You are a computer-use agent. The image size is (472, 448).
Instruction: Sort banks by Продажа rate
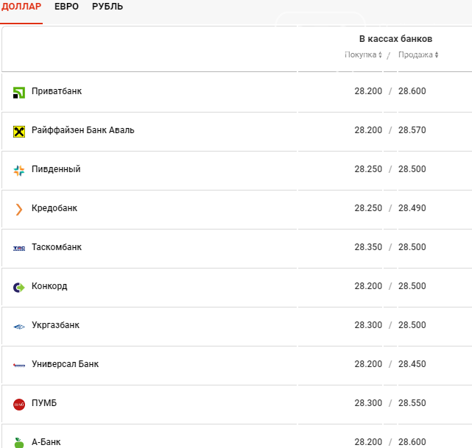pyautogui.click(x=418, y=55)
